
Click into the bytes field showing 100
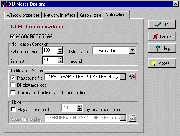tap(50, 51)
